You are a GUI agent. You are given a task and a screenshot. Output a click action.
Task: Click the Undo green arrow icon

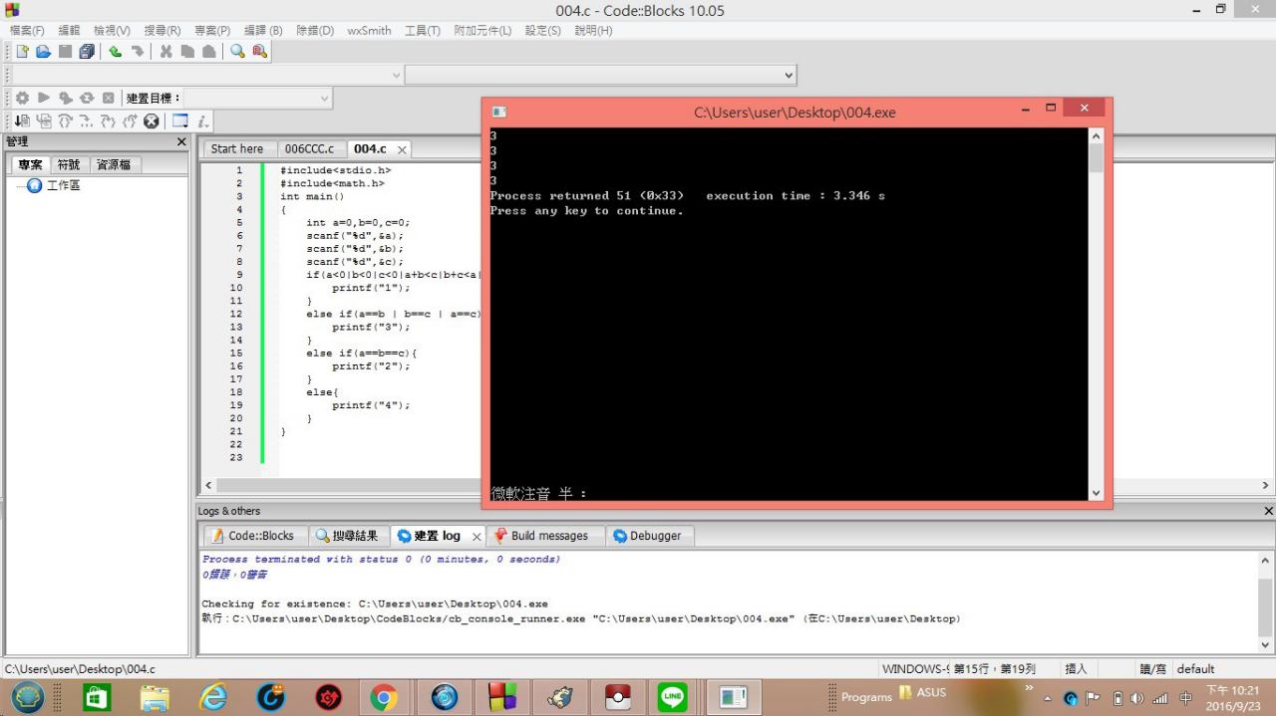coord(116,52)
